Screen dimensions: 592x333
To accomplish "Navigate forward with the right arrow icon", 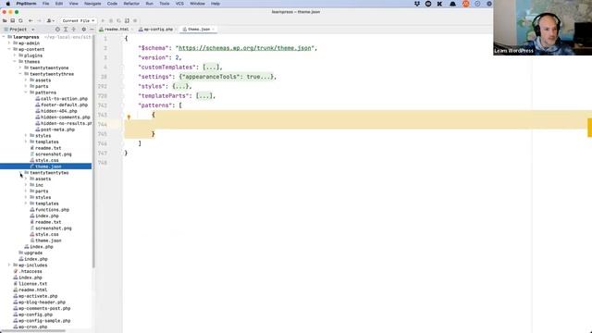I will pyautogui.click(x=39, y=20).
